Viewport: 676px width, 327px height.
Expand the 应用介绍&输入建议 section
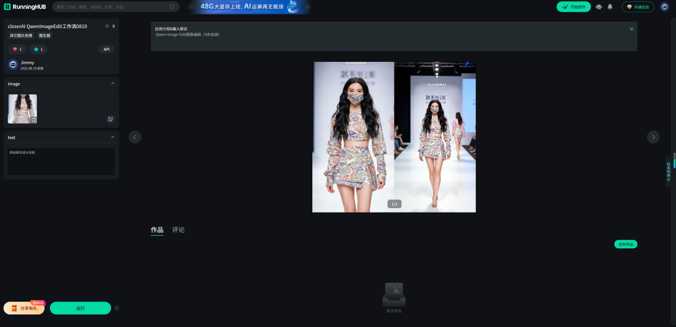631,29
